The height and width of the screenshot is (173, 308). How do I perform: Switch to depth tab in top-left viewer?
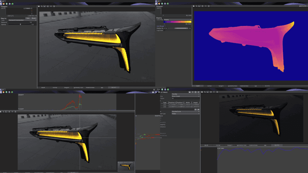[43, 88]
